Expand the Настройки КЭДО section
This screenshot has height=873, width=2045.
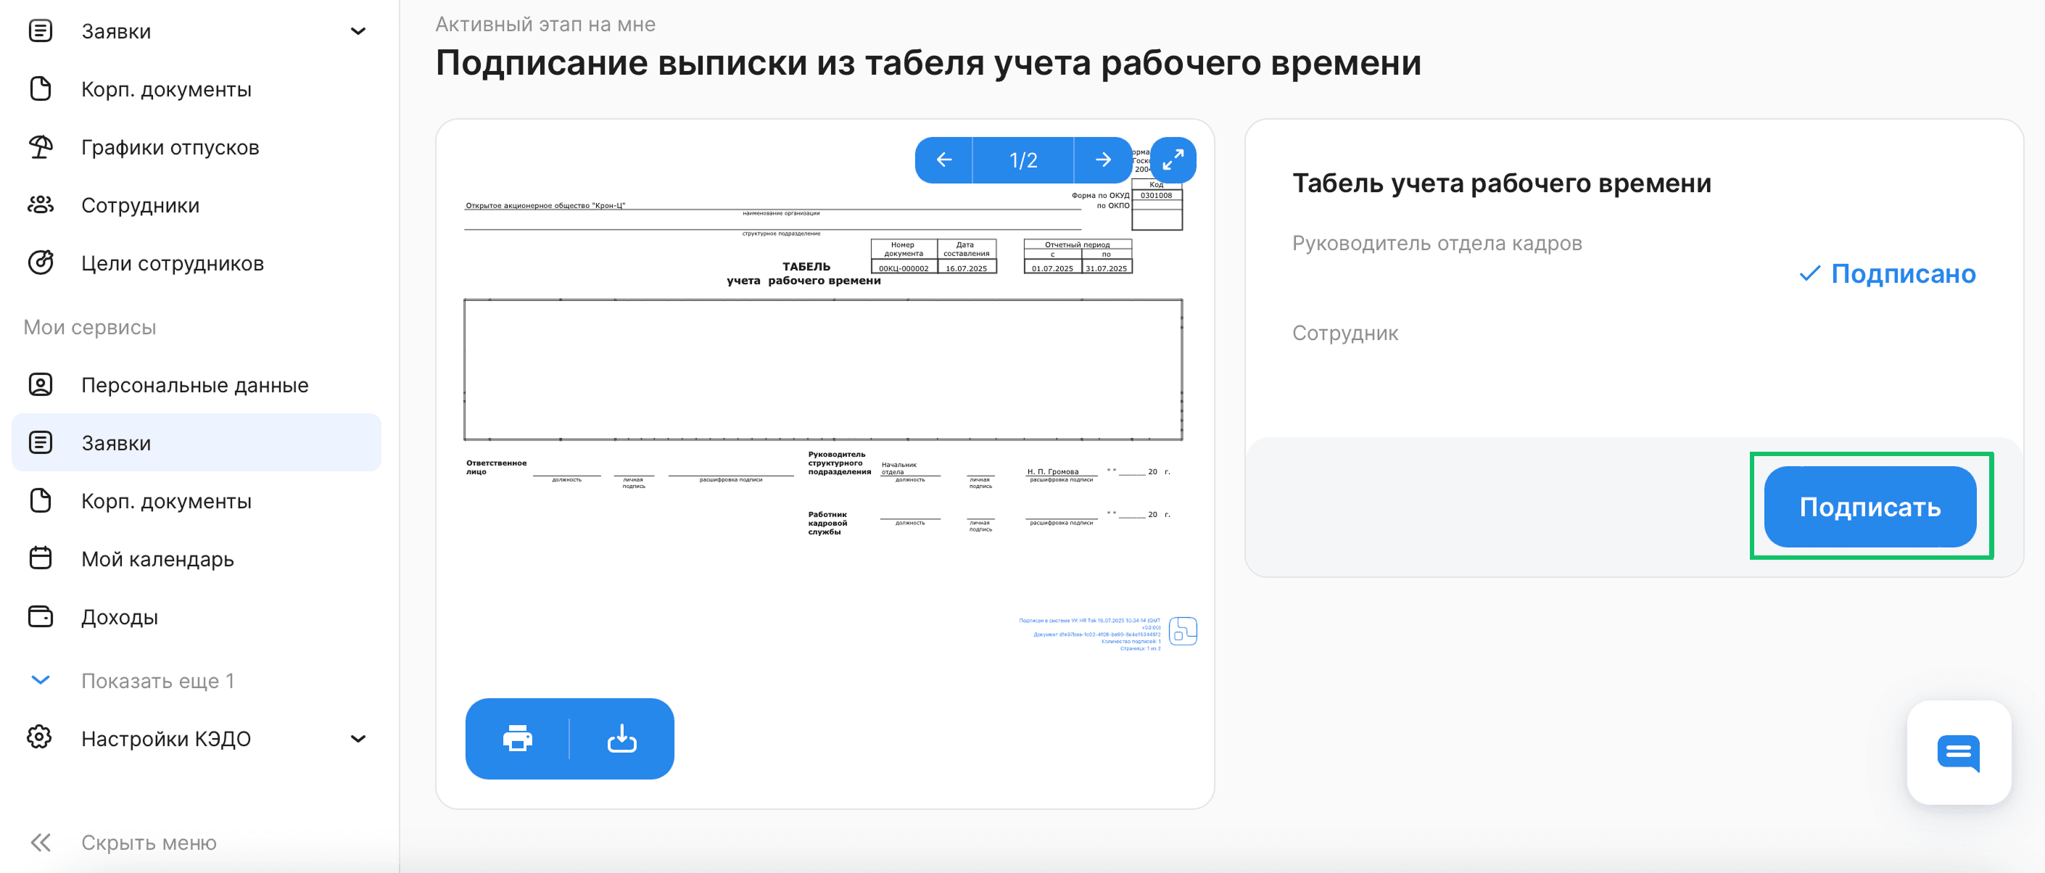[359, 738]
